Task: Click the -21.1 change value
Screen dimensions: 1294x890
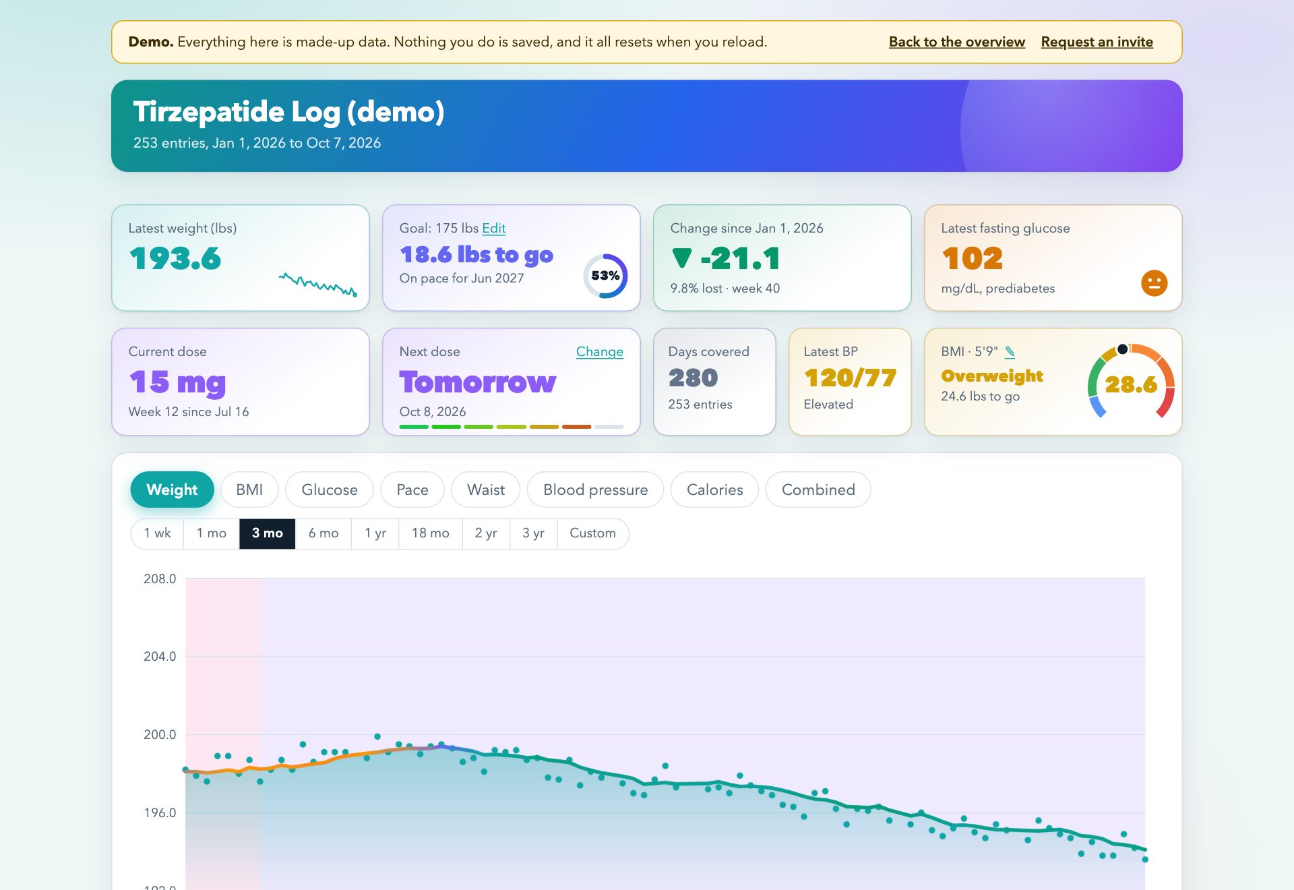Action: 741,259
